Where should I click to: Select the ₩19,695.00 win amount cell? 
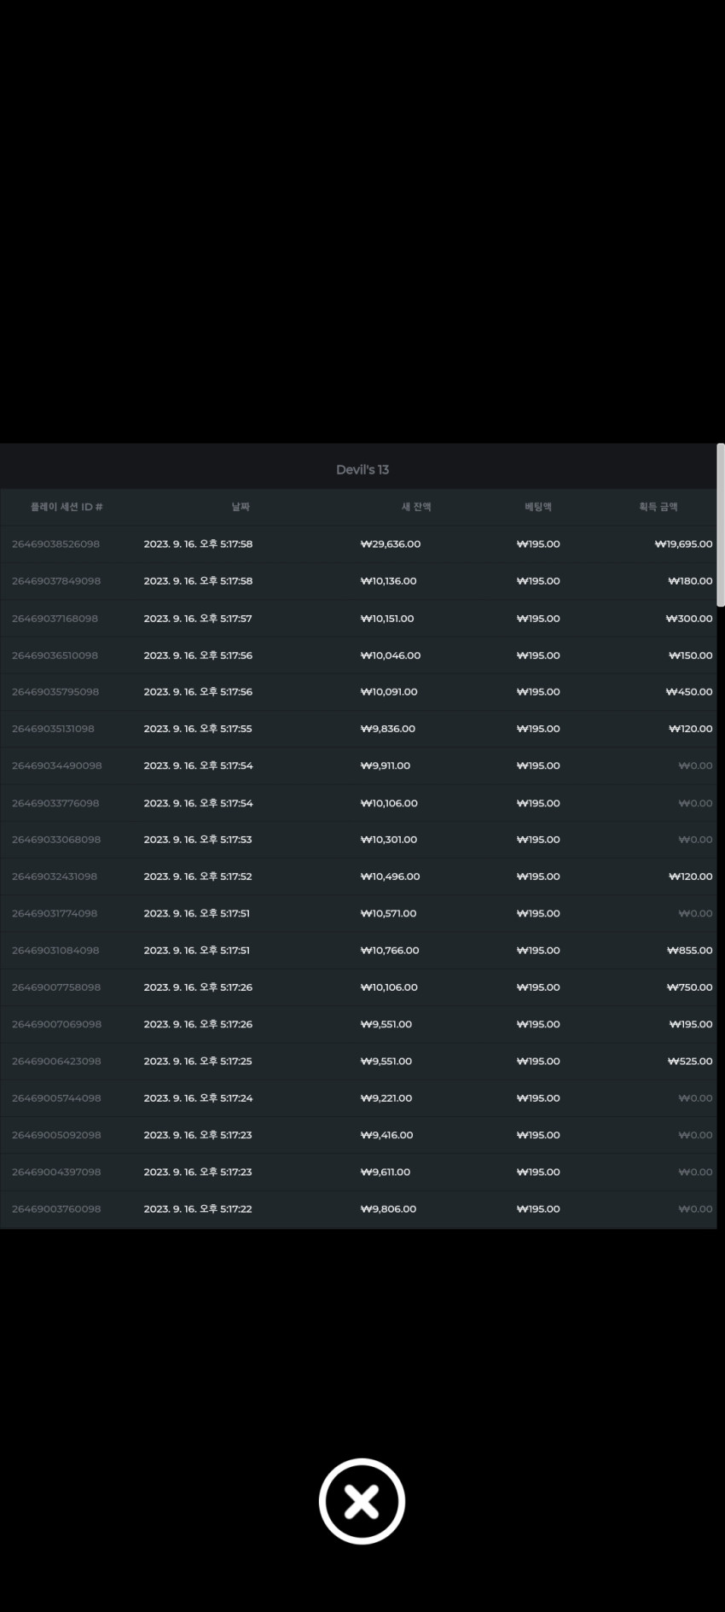pos(683,544)
